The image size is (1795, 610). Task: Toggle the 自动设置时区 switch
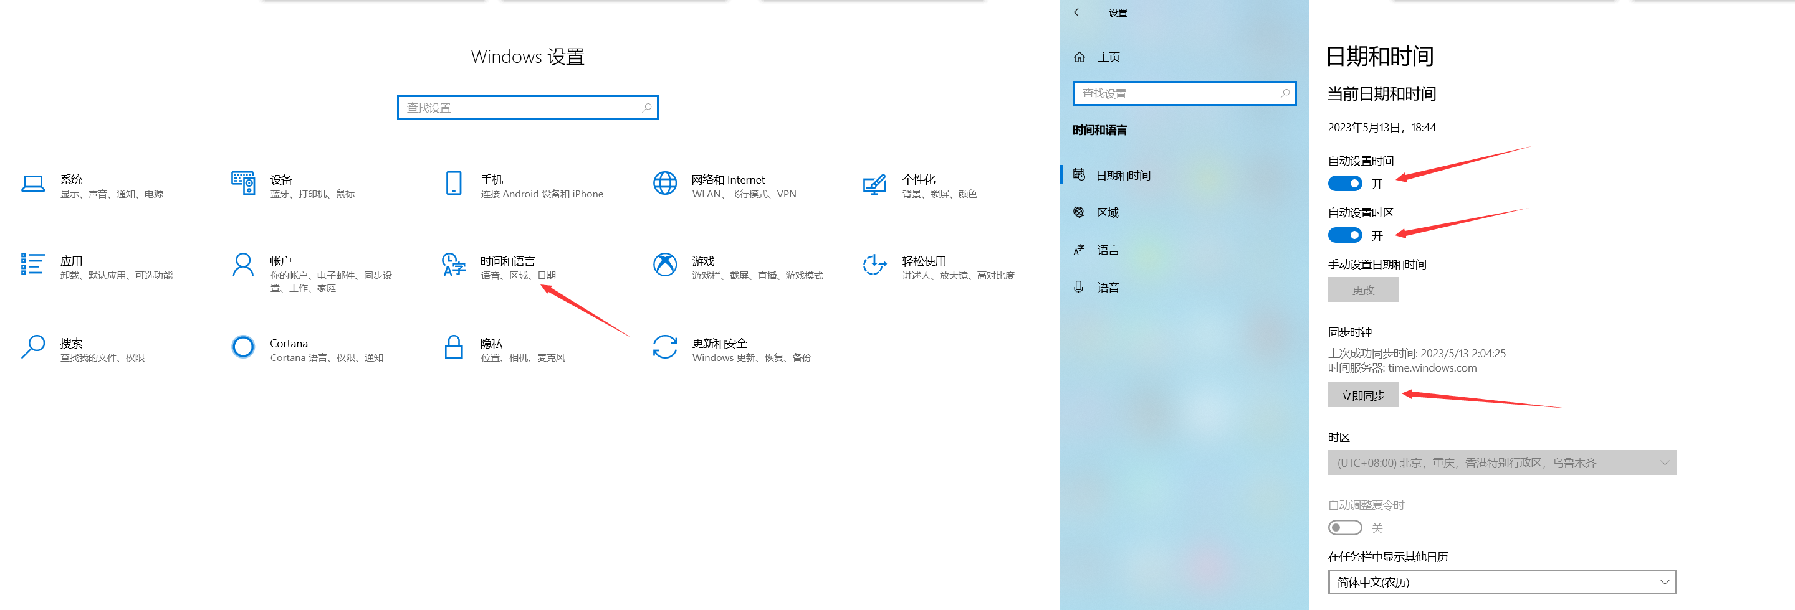pos(1345,235)
